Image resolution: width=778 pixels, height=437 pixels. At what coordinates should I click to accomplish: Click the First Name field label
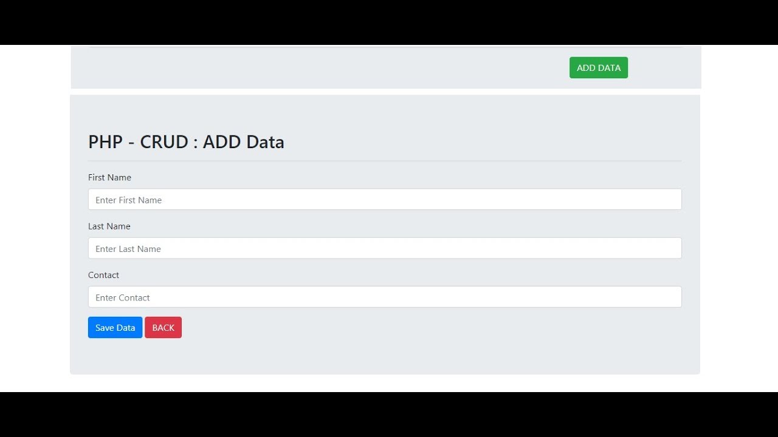109,178
